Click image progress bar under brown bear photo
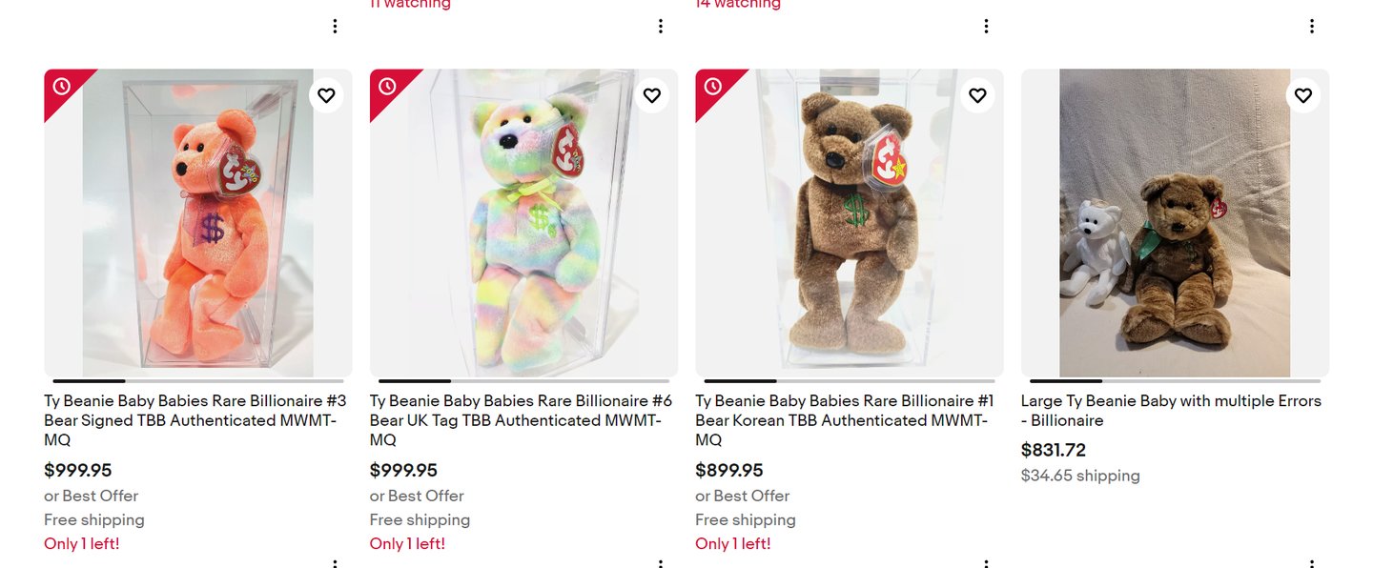1373x568 pixels. tap(850, 381)
